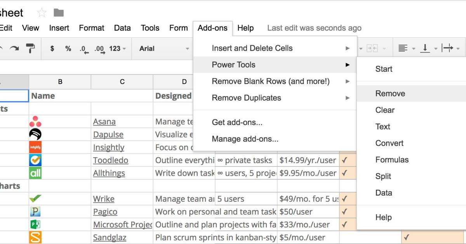This screenshot has height=244, width=466.
Task: Format selection as currency
Action: pos(52,48)
